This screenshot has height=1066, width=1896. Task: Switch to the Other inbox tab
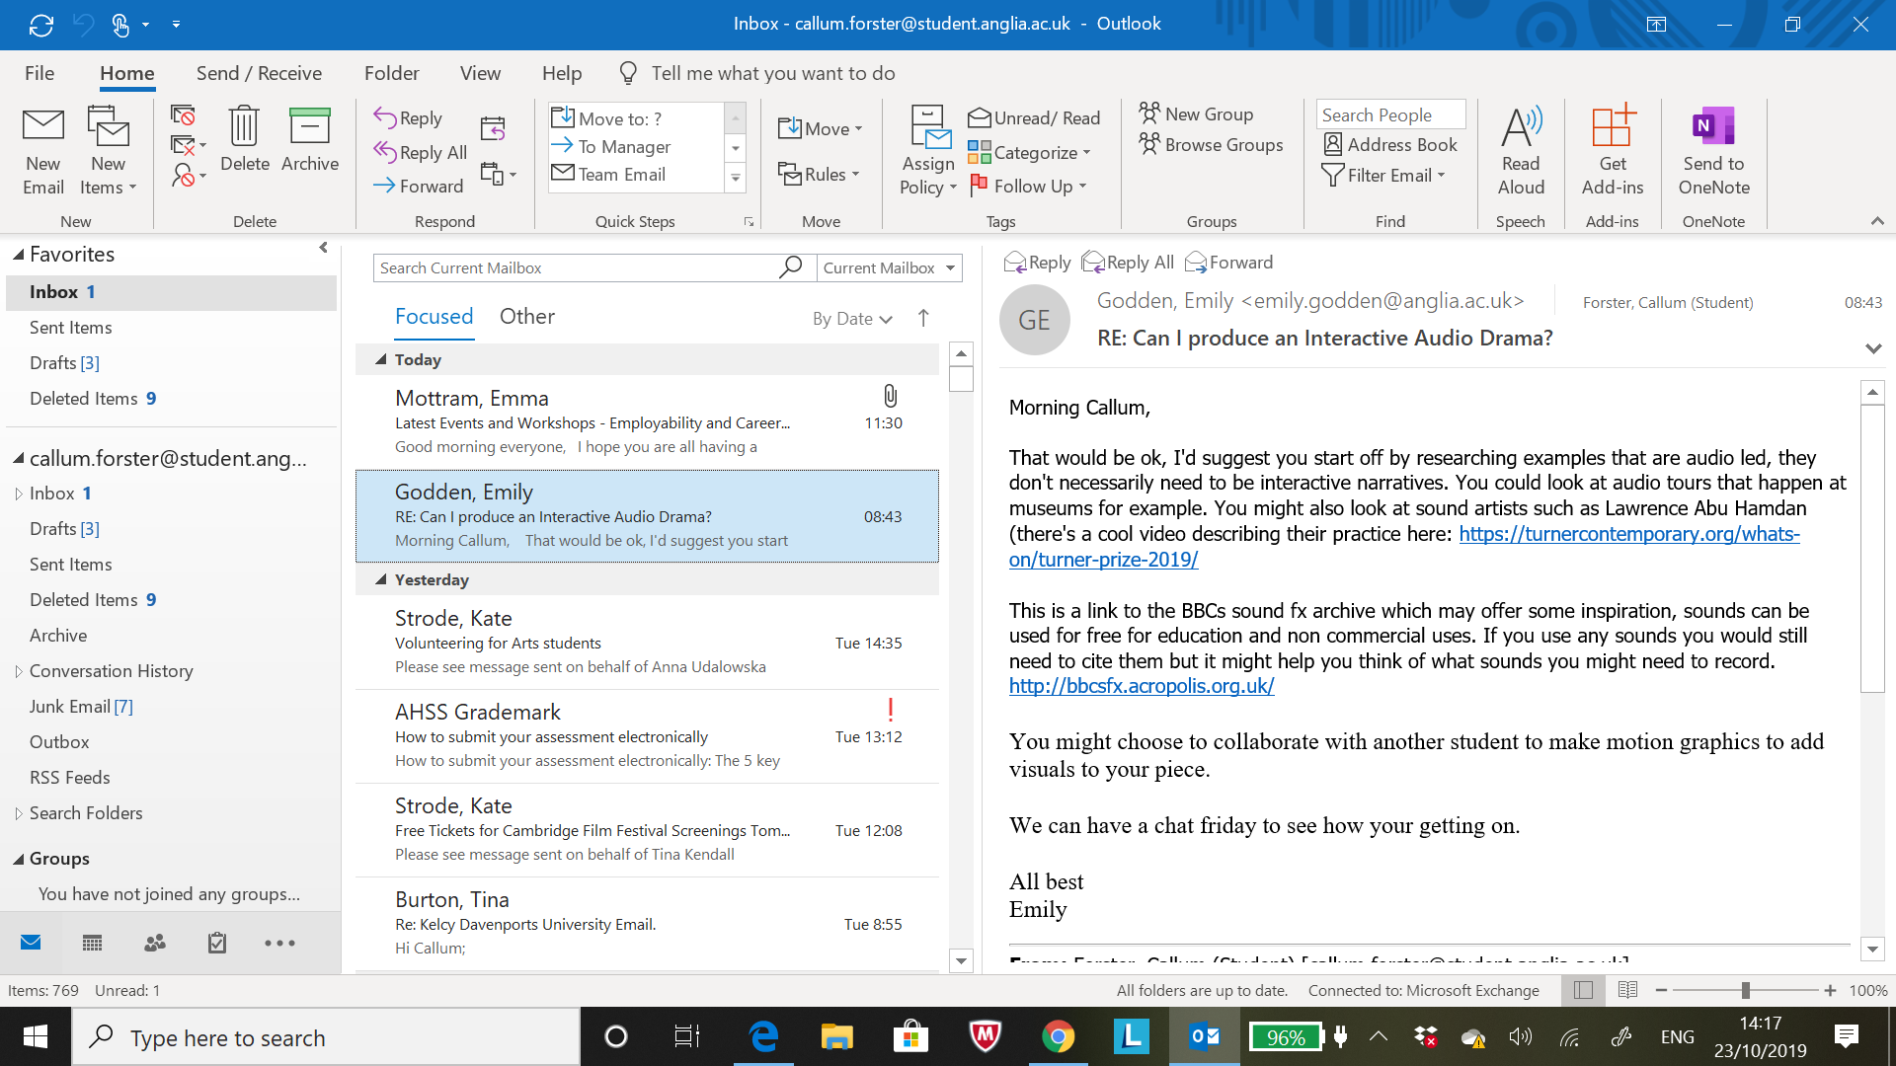[526, 317]
